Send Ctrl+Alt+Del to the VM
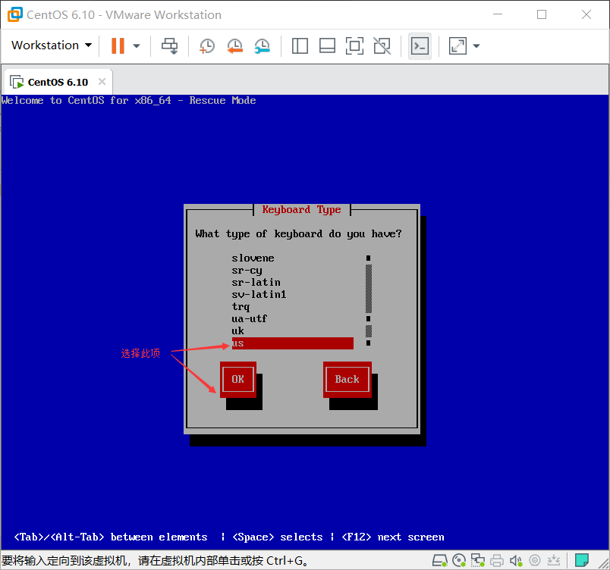The width and height of the screenshot is (610, 570). click(170, 45)
